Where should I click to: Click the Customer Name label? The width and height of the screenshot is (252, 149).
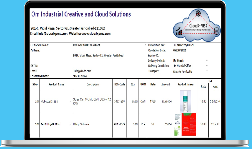tap(40, 45)
